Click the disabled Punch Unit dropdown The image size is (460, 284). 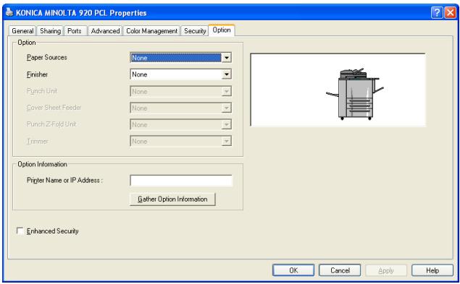pos(180,91)
